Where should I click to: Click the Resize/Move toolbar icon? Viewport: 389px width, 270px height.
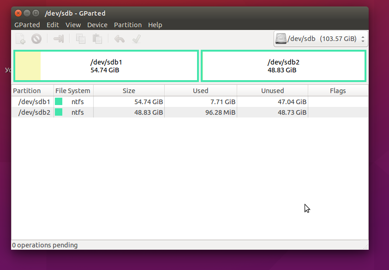59,39
